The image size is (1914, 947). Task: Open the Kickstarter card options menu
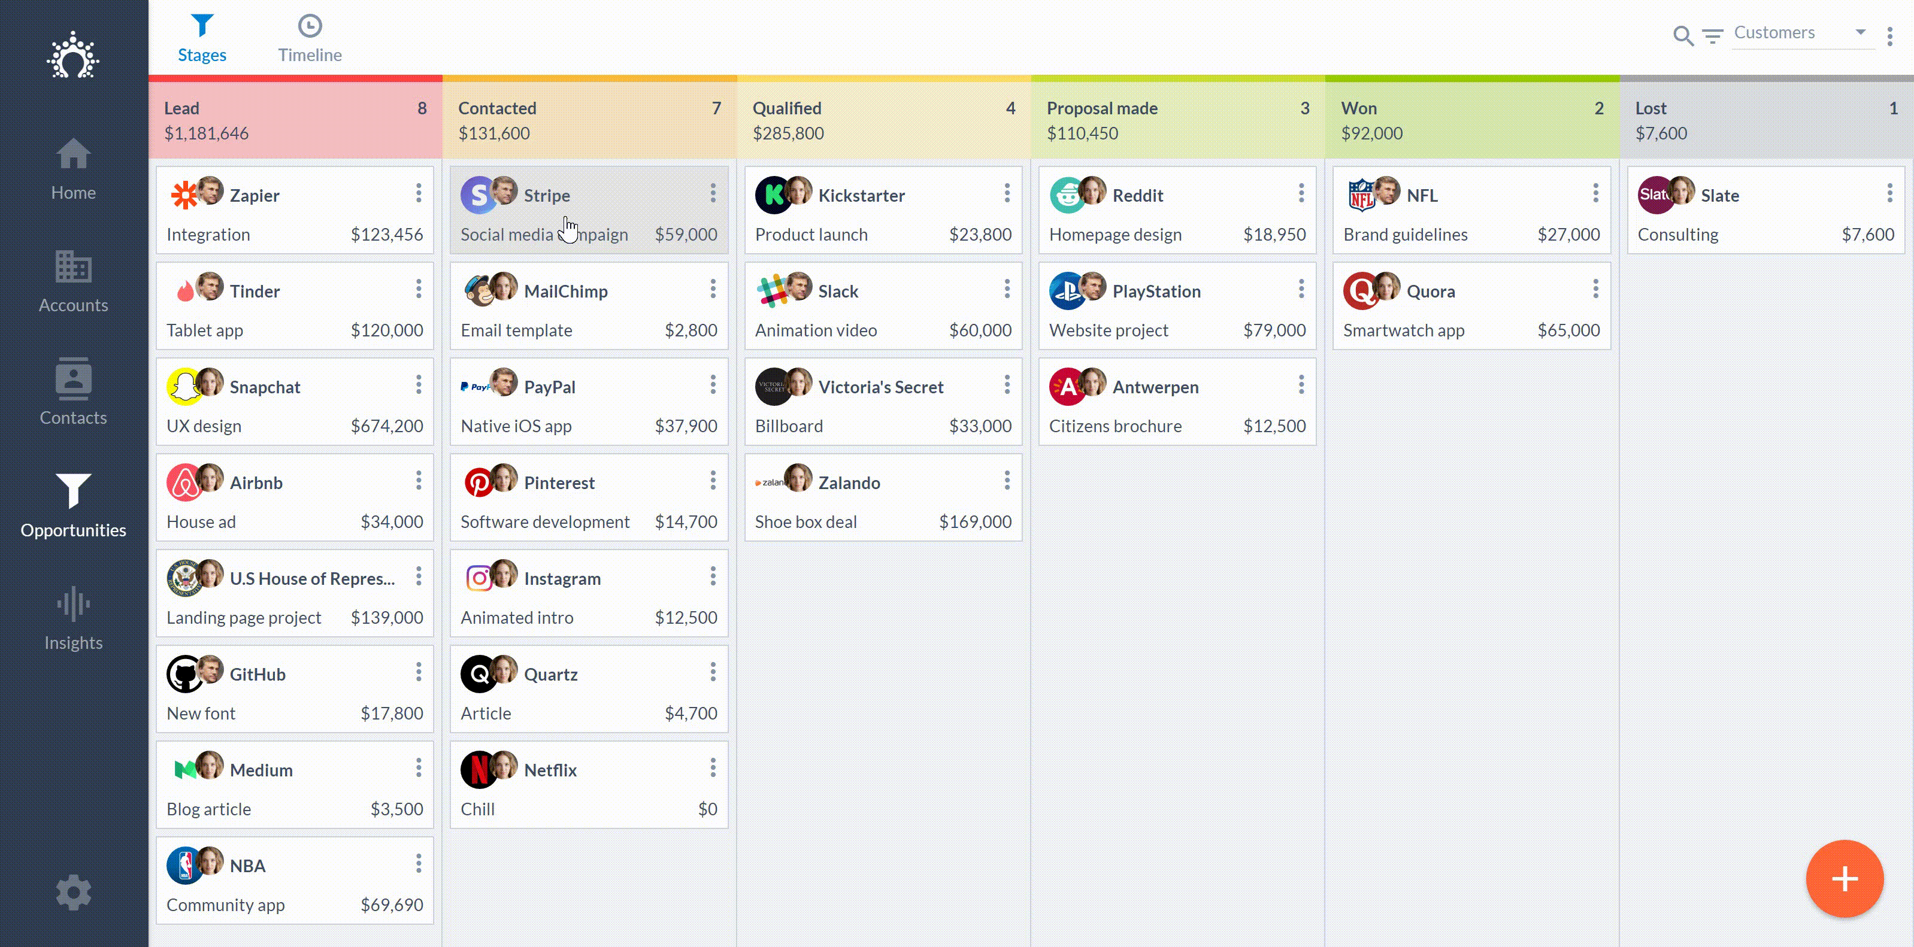[1007, 194]
